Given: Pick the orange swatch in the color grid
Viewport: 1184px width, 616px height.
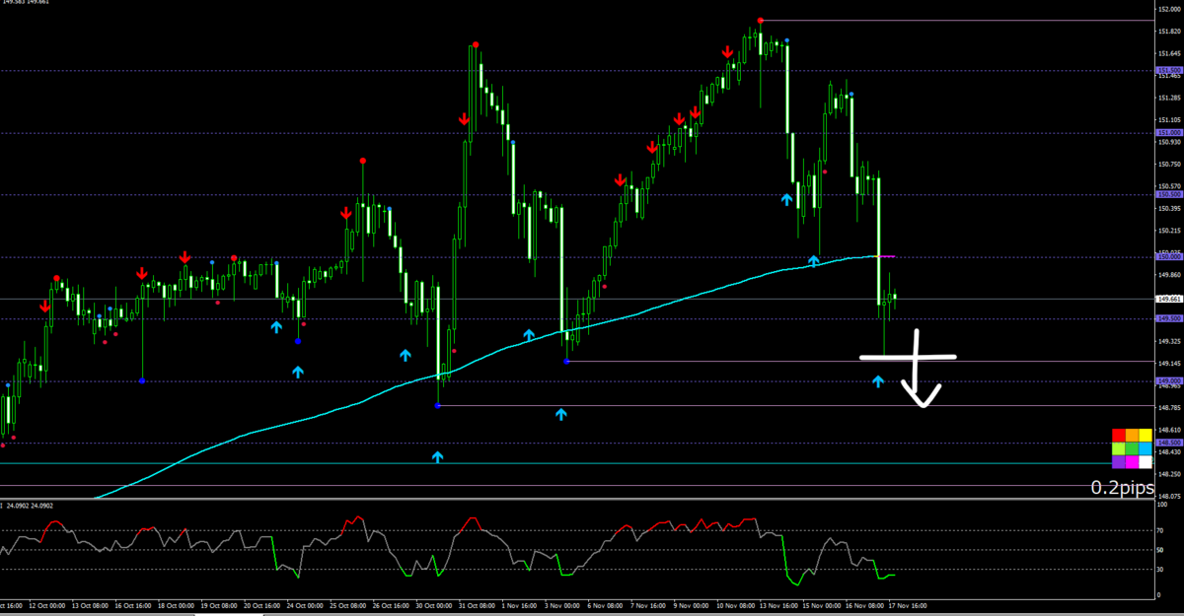Looking at the screenshot, I should 1132,436.
